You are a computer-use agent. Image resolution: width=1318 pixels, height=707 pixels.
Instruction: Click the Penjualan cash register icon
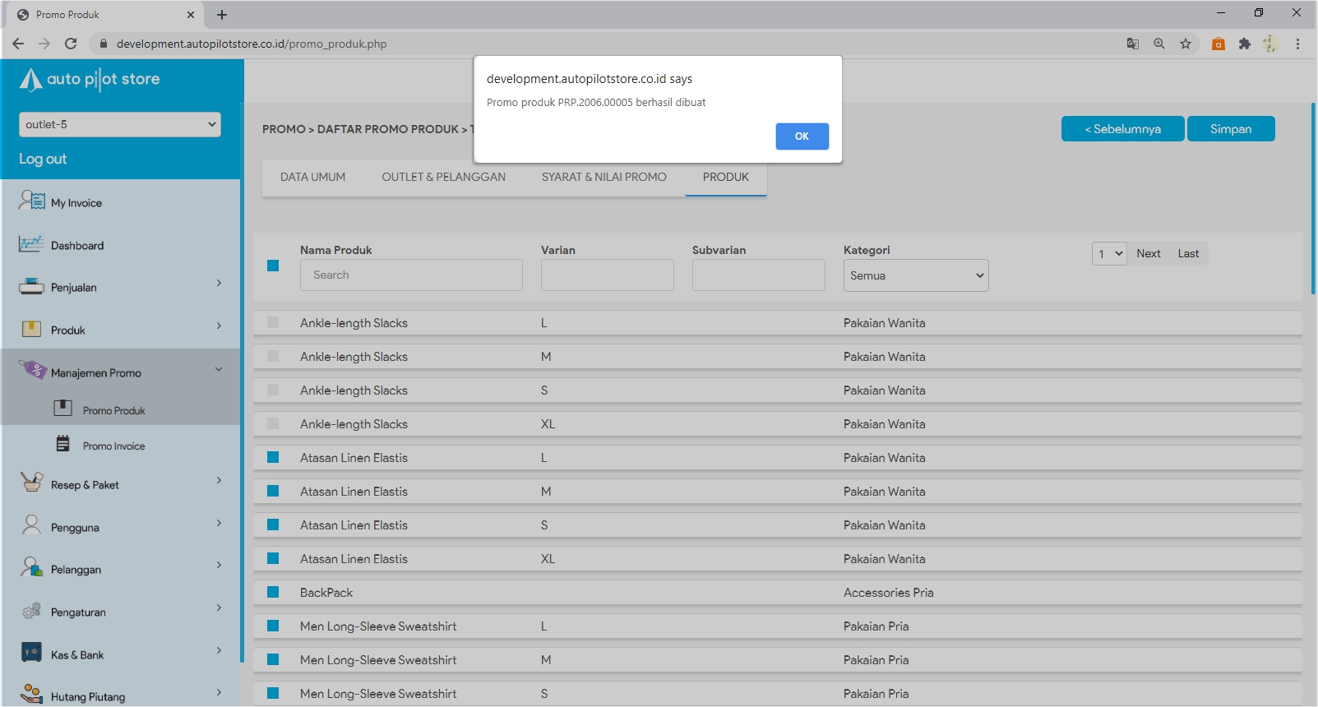click(31, 287)
